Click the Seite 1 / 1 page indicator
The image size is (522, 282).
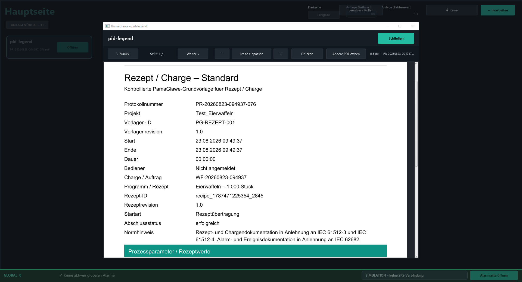158,54
